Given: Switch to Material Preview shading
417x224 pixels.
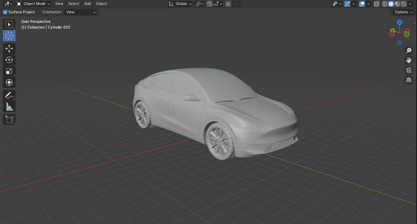Looking at the screenshot, I should (x=397, y=4).
